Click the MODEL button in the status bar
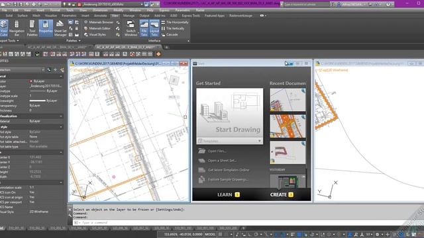The width and height of the screenshot is (424, 238). click(x=210, y=234)
